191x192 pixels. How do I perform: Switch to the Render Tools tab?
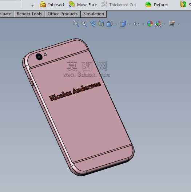point(29,14)
